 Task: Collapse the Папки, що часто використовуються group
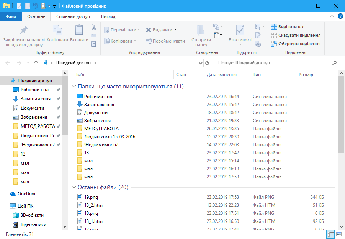[x=74, y=87]
